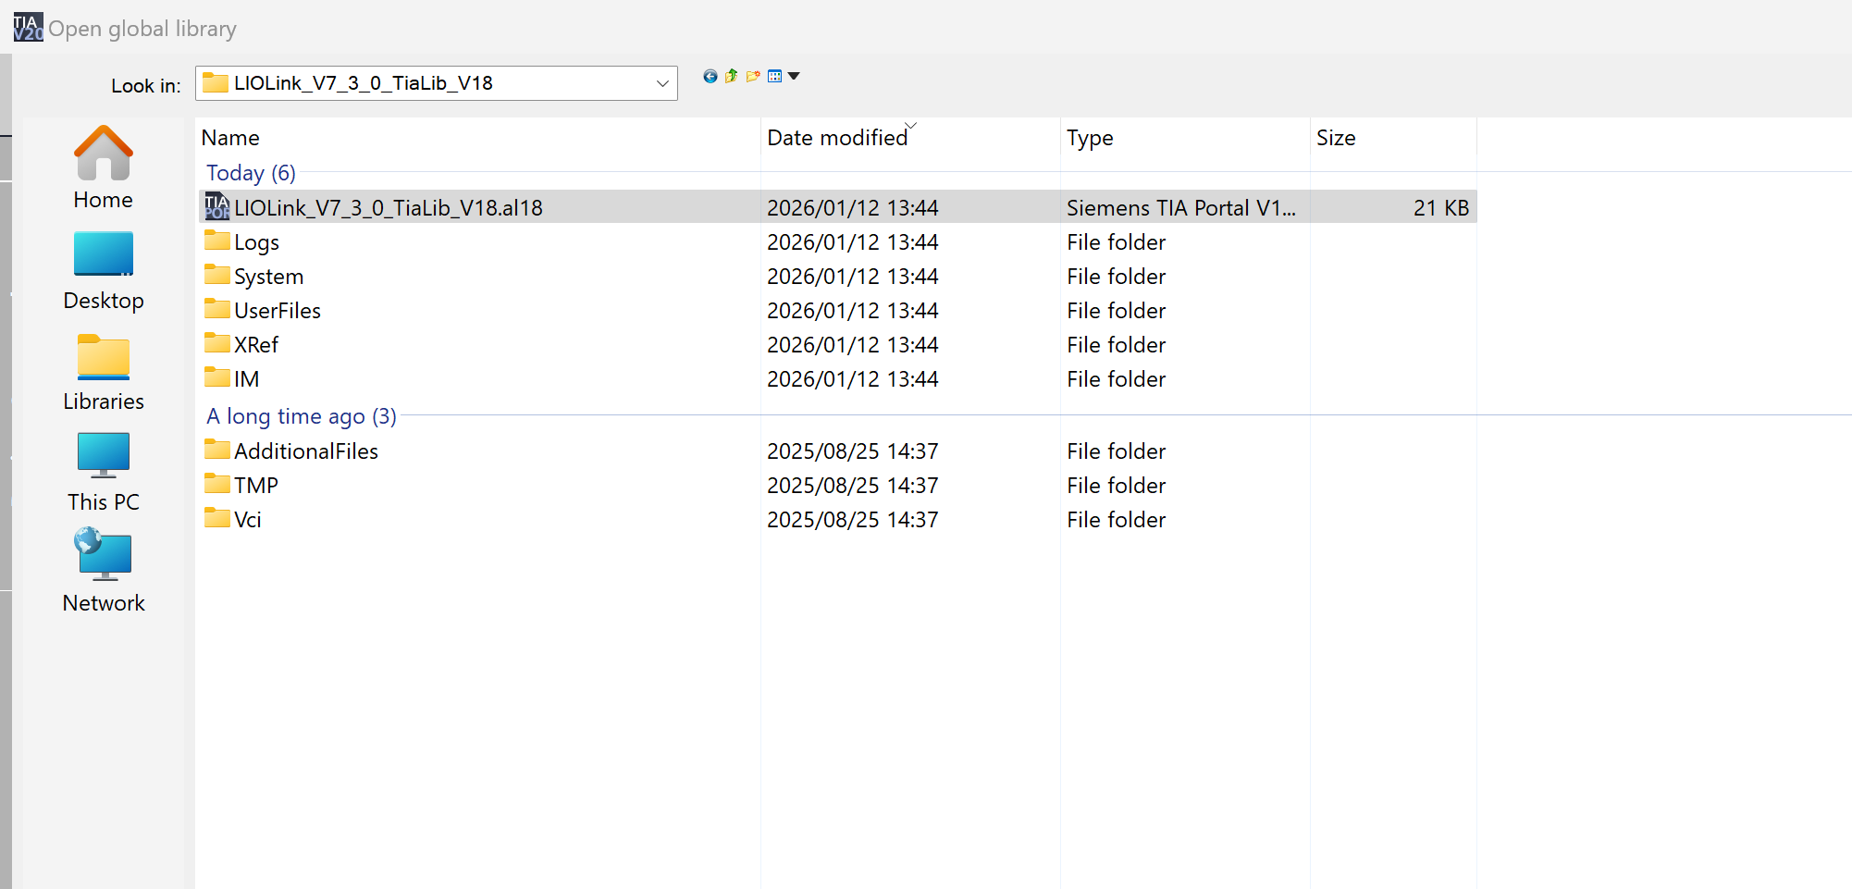Sort files by Type column
Image resolution: width=1852 pixels, height=889 pixels.
(1090, 138)
